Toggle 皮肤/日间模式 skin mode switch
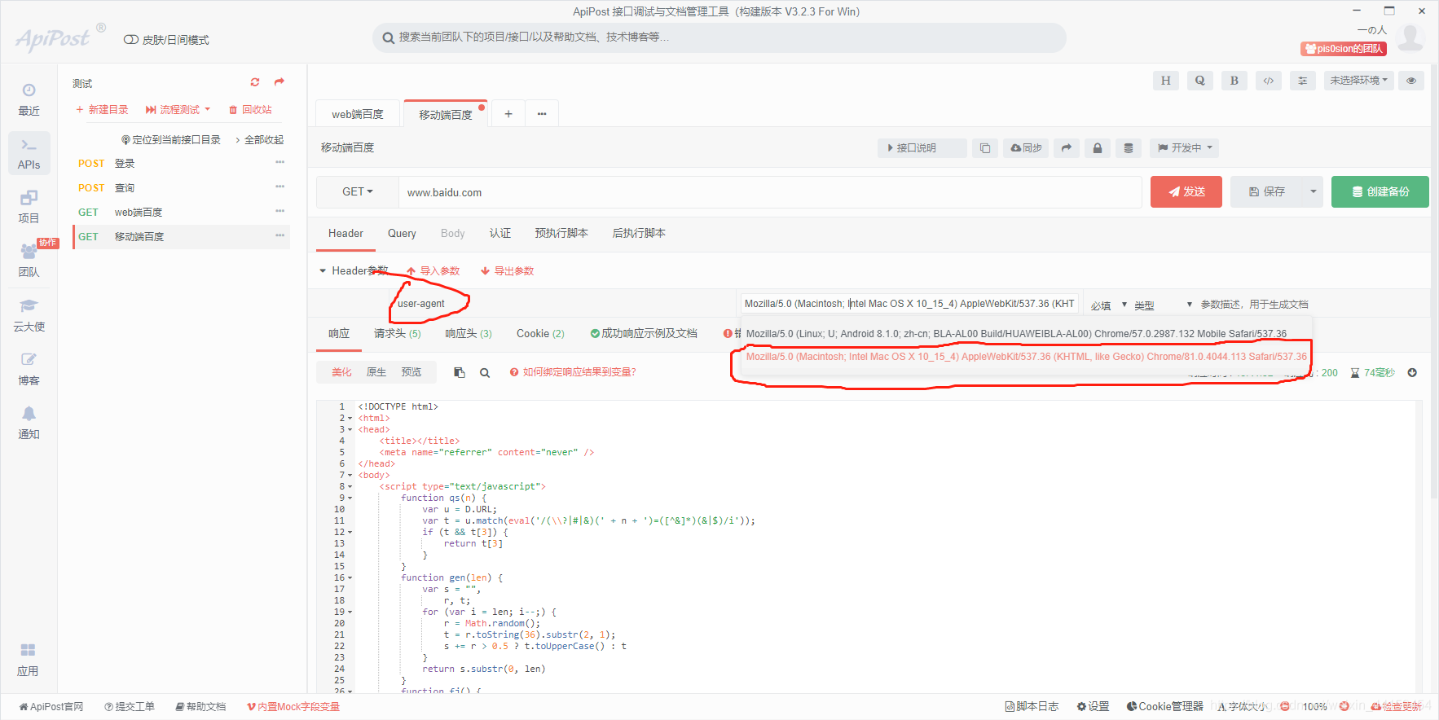The image size is (1439, 720). tap(130, 40)
